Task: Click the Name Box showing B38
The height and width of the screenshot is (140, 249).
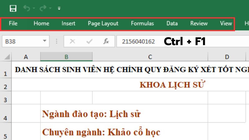Action: coord(21,41)
